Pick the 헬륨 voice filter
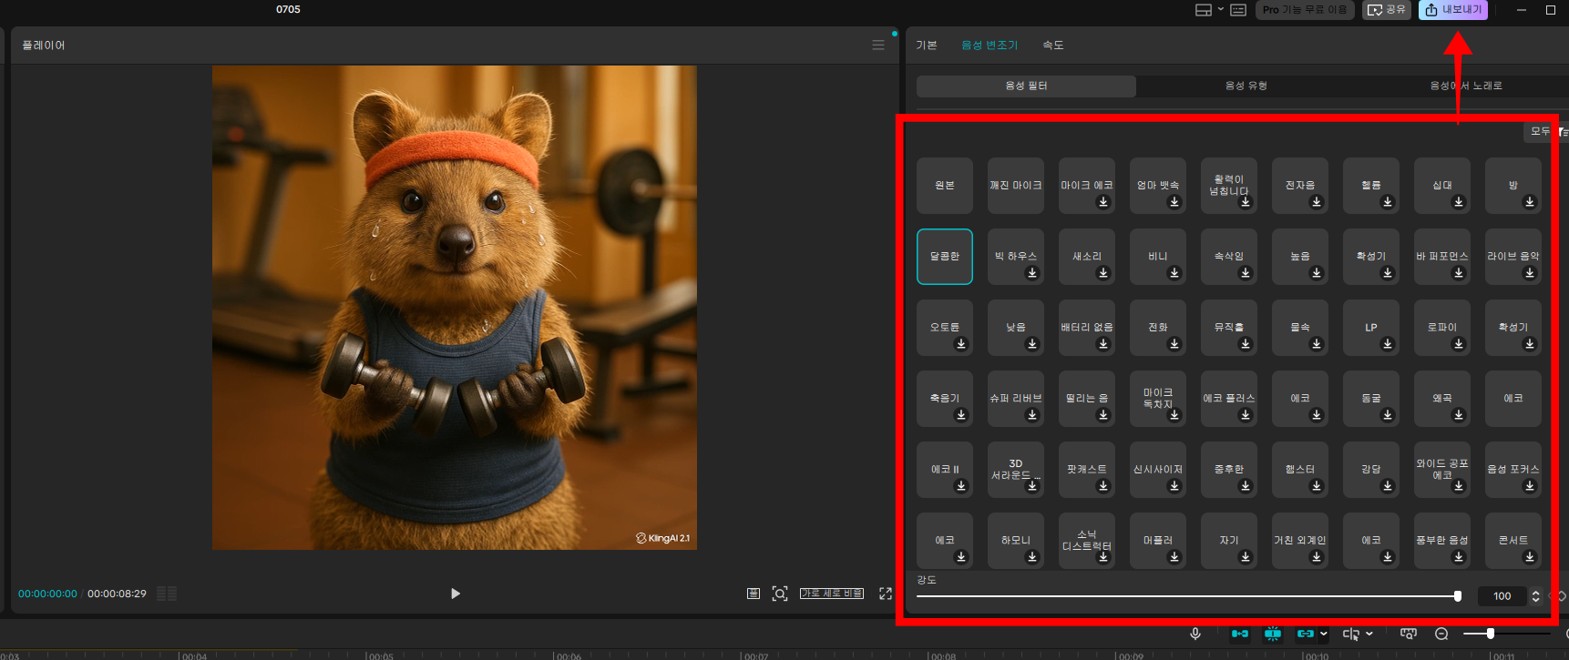This screenshot has height=660, width=1569. click(x=1371, y=186)
